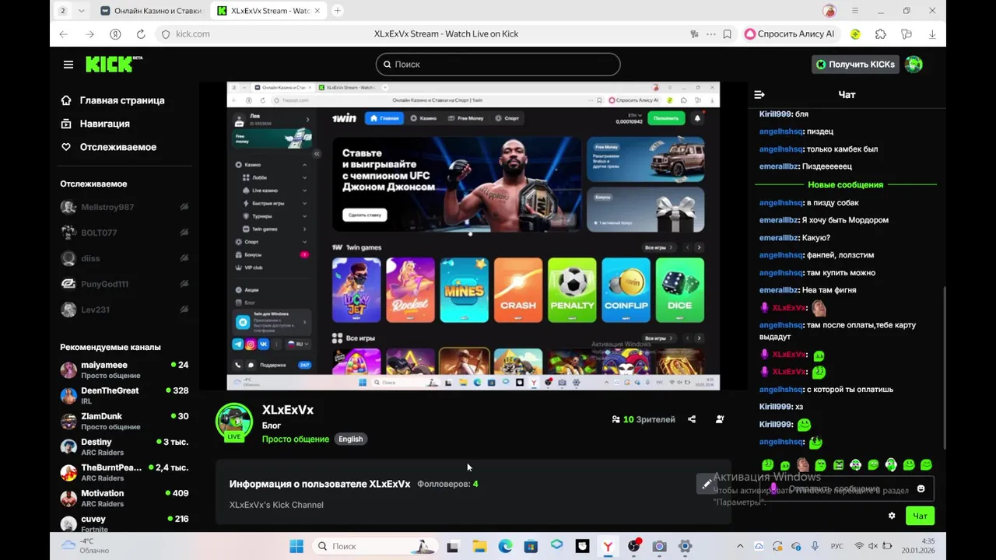Share the XLxExVx stream

click(x=692, y=419)
